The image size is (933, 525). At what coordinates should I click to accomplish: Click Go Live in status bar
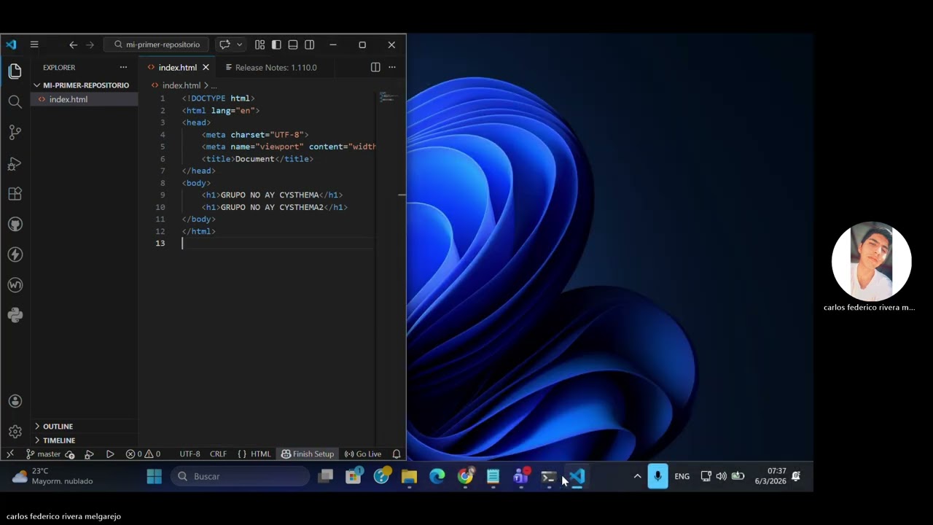coord(362,454)
